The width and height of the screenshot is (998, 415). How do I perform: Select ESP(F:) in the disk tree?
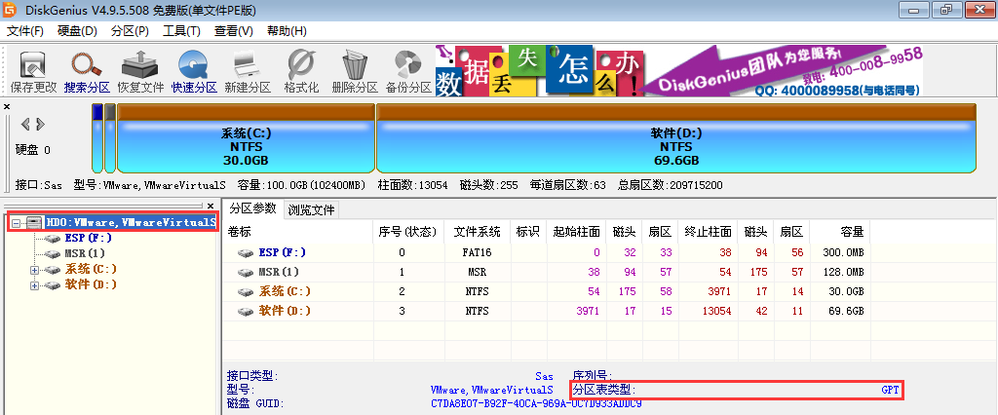coord(88,238)
